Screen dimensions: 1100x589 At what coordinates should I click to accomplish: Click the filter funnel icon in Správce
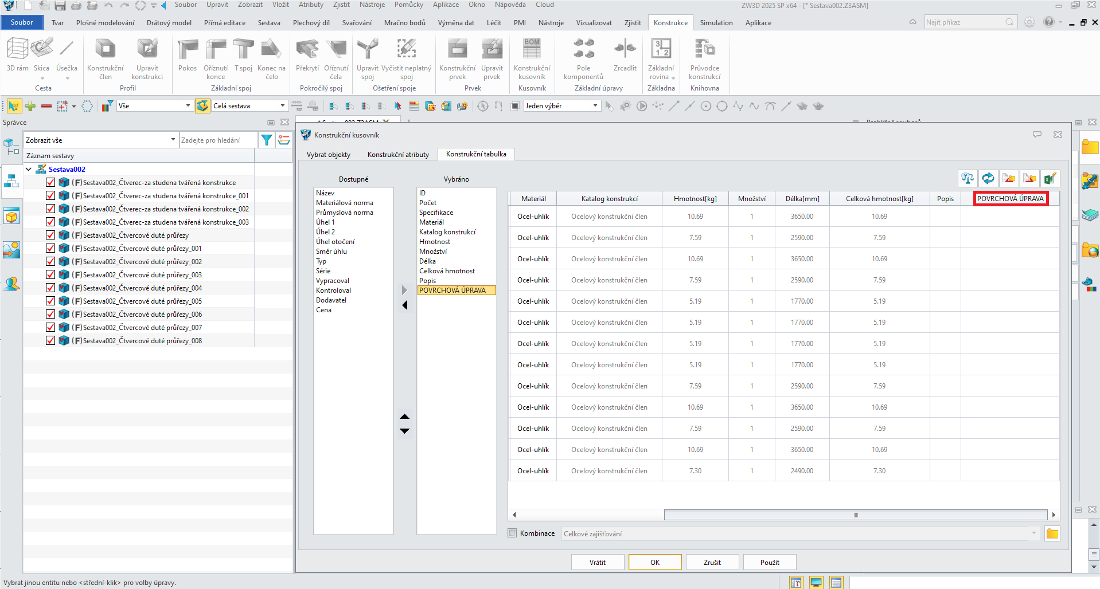267,140
